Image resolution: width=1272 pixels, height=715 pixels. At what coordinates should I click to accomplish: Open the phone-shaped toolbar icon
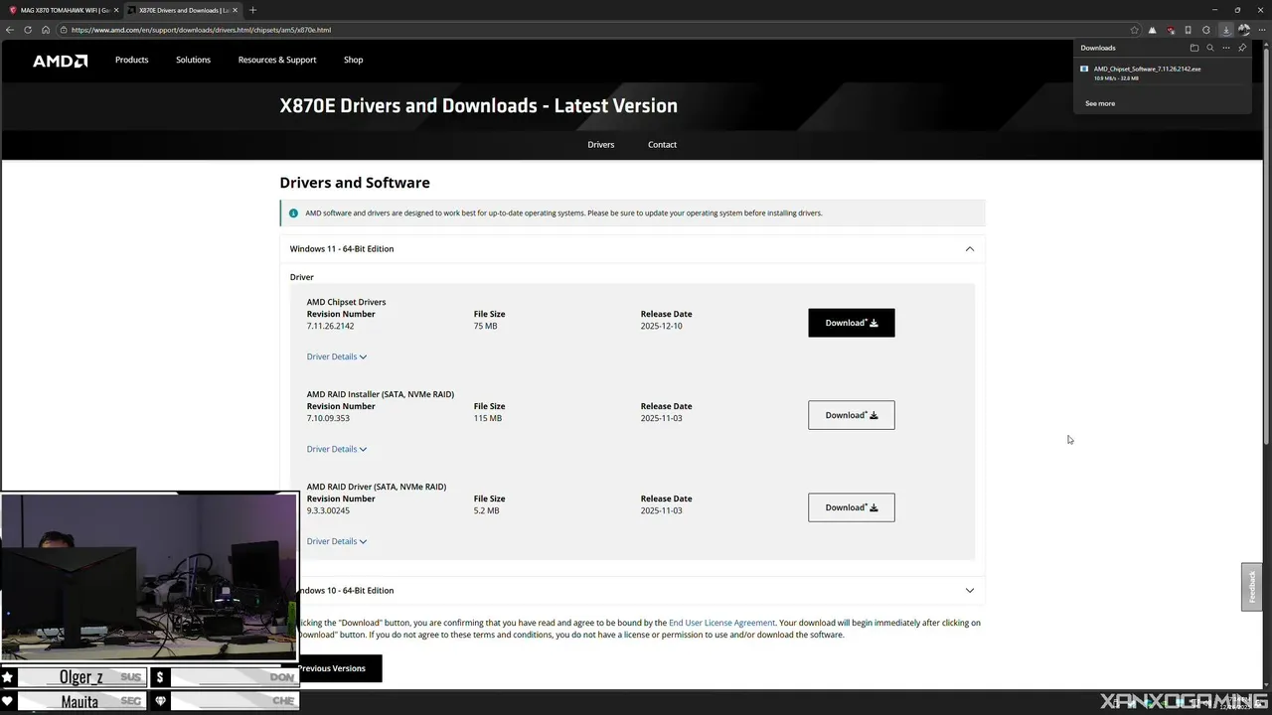tap(1189, 30)
